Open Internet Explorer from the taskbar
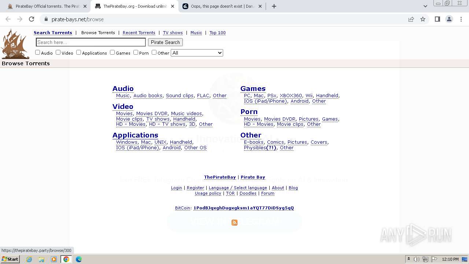 click(29, 259)
